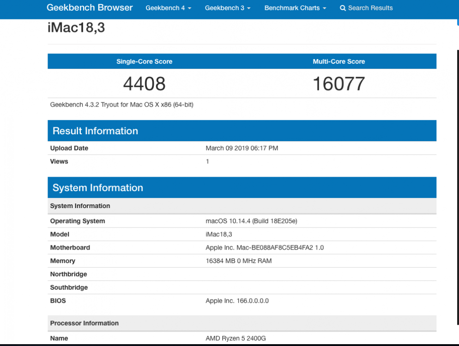Image resolution: width=459 pixels, height=346 pixels.
Task: Click the BIOS label
Action: pyautogui.click(x=58, y=301)
